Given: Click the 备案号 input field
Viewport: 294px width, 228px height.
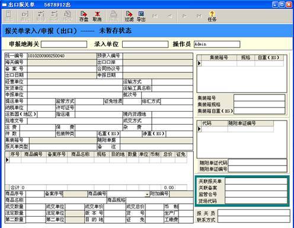Looking at the screenshot, I should coord(62,69).
